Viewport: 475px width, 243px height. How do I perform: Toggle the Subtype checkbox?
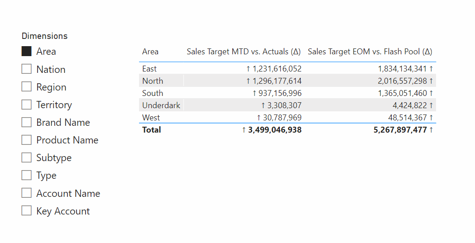26,157
